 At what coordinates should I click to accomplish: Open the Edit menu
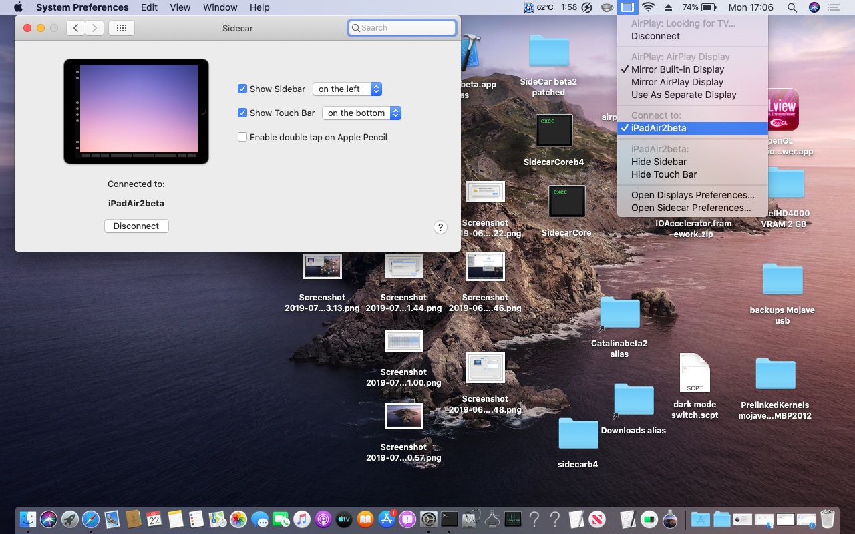(x=149, y=7)
